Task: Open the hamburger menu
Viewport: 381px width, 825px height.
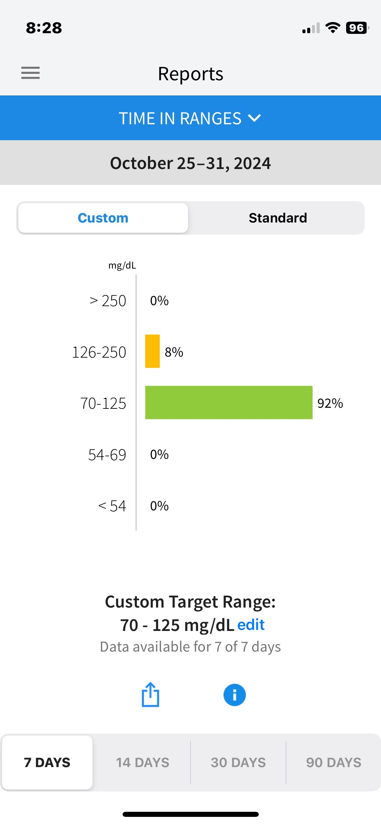Action: 30,73
